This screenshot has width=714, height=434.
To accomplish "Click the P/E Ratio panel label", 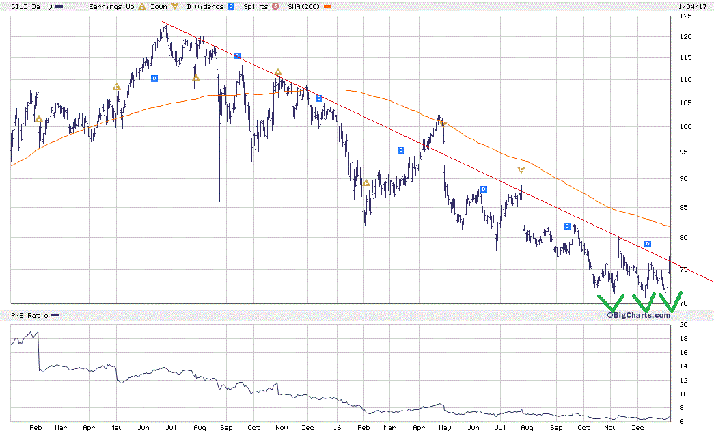I will pos(29,315).
